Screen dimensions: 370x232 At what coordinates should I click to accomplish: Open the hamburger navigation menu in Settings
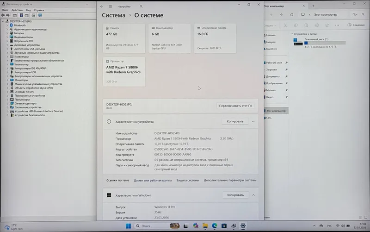tap(110, 6)
